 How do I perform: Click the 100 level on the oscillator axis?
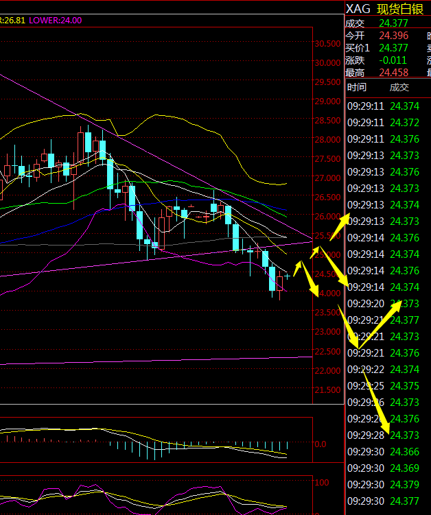click(322, 482)
